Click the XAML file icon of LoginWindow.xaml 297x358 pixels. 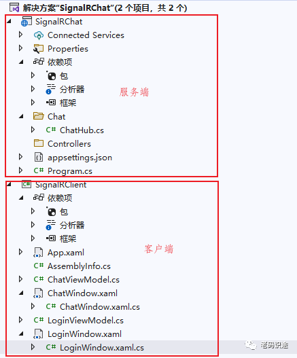pos(38,334)
